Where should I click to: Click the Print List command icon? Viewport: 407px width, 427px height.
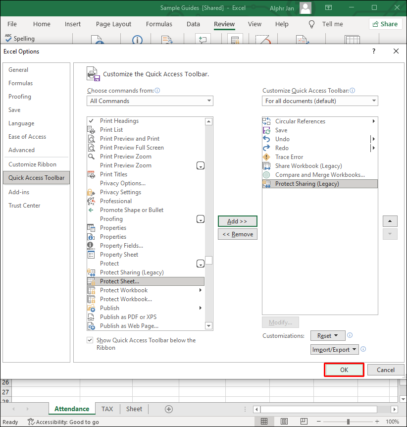coord(91,130)
